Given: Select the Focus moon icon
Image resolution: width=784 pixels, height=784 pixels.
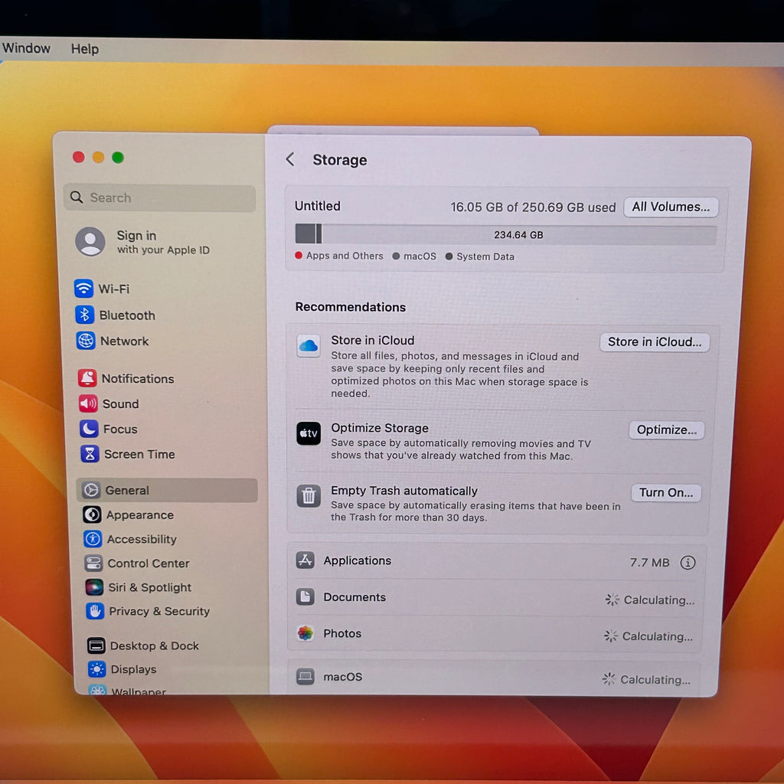Looking at the screenshot, I should pos(89,429).
